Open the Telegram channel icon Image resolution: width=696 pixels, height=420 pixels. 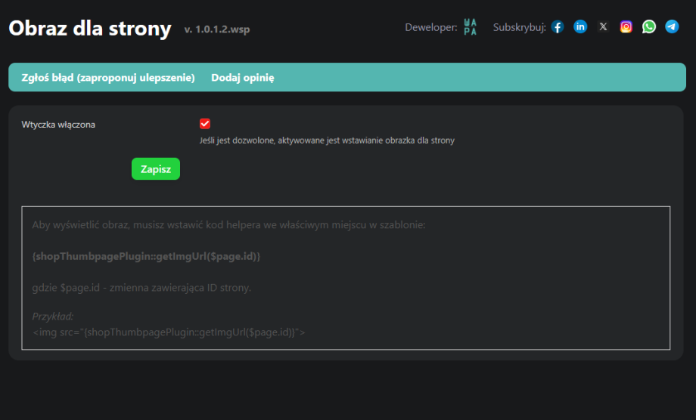pos(672,27)
